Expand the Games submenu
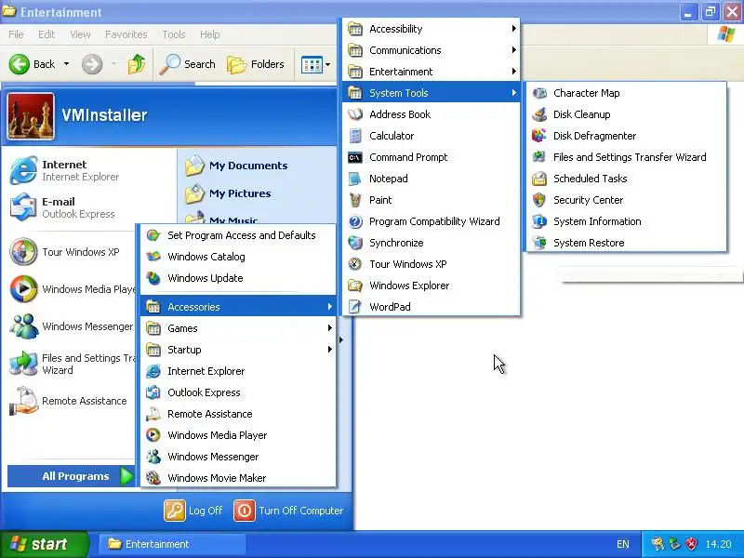The image size is (744, 558). (x=238, y=328)
